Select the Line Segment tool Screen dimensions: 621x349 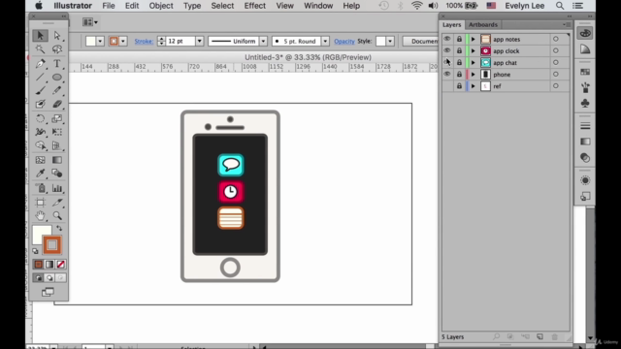click(x=40, y=78)
